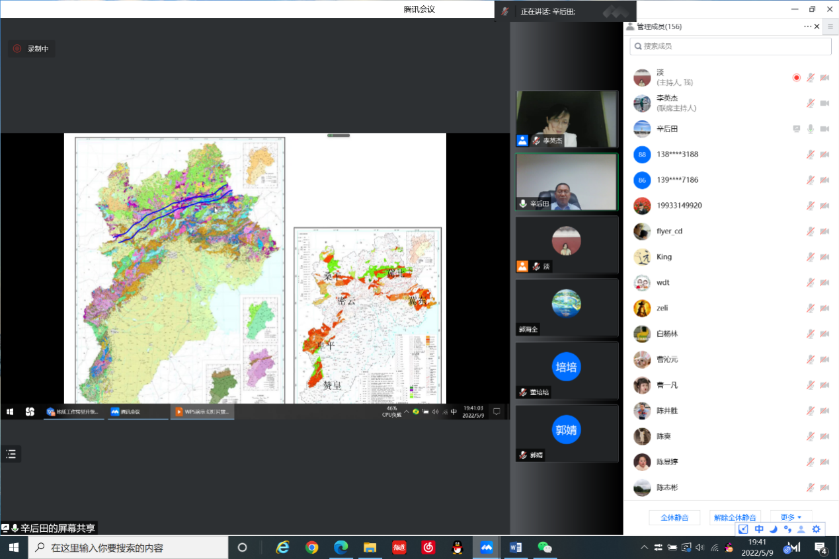Unmute microphone of member King
The image size is (839, 559).
pos(811,257)
